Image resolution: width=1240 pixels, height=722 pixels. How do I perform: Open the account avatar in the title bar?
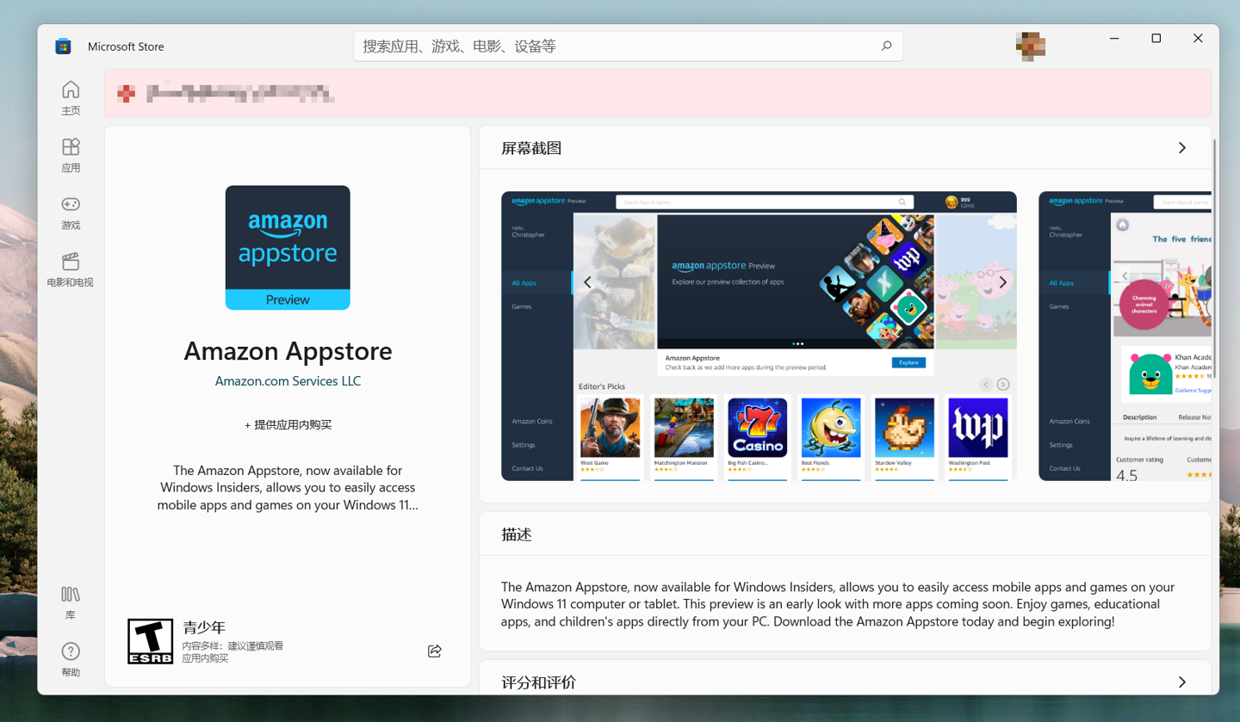pyautogui.click(x=1031, y=46)
